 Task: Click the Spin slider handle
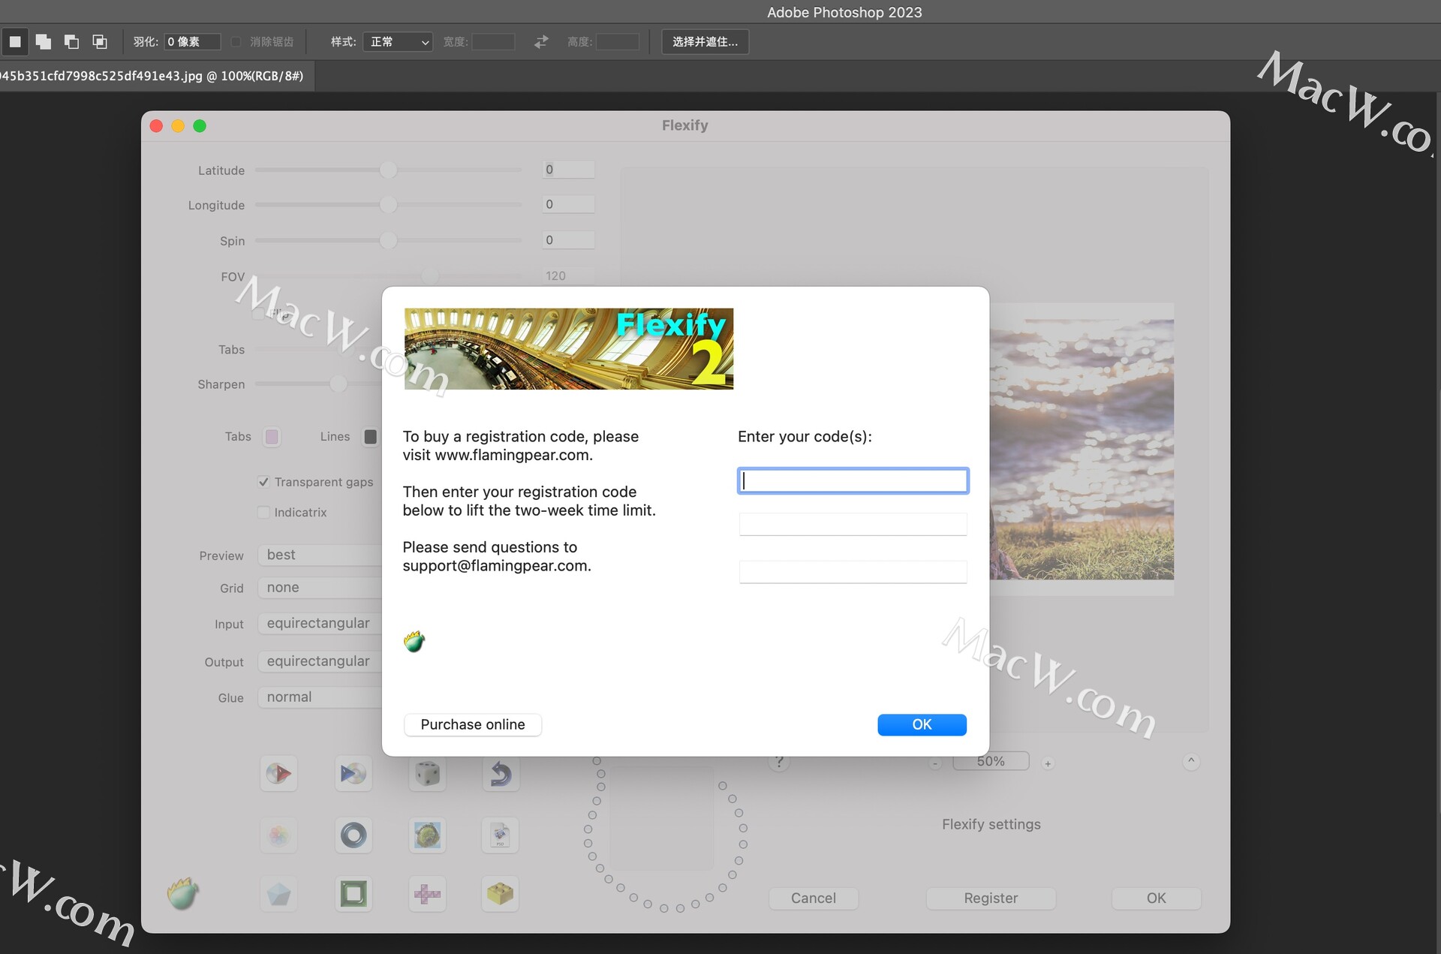point(388,240)
